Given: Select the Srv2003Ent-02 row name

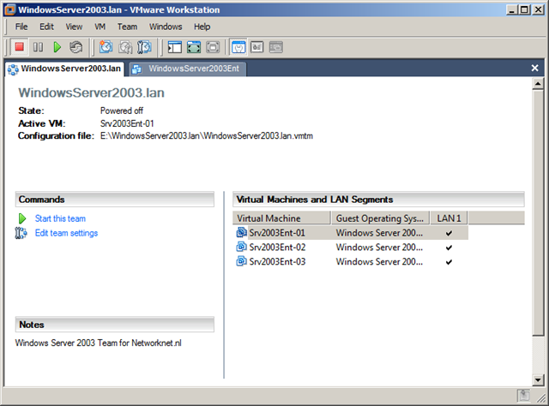Looking at the screenshot, I should click(277, 248).
